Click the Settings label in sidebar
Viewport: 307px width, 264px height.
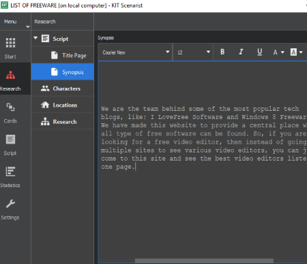[x=10, y=218]
